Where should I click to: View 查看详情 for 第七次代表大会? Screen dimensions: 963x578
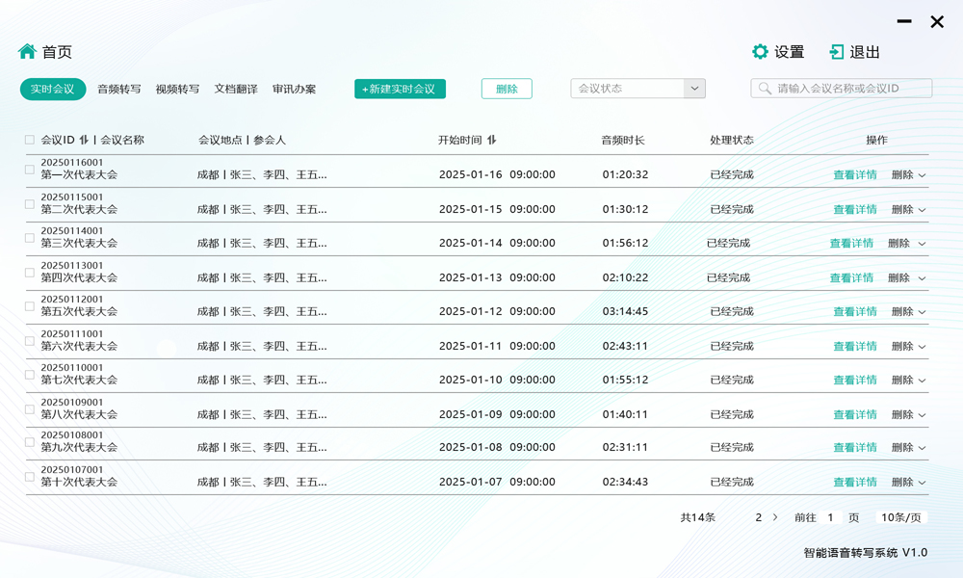click(x=854, y=381)
